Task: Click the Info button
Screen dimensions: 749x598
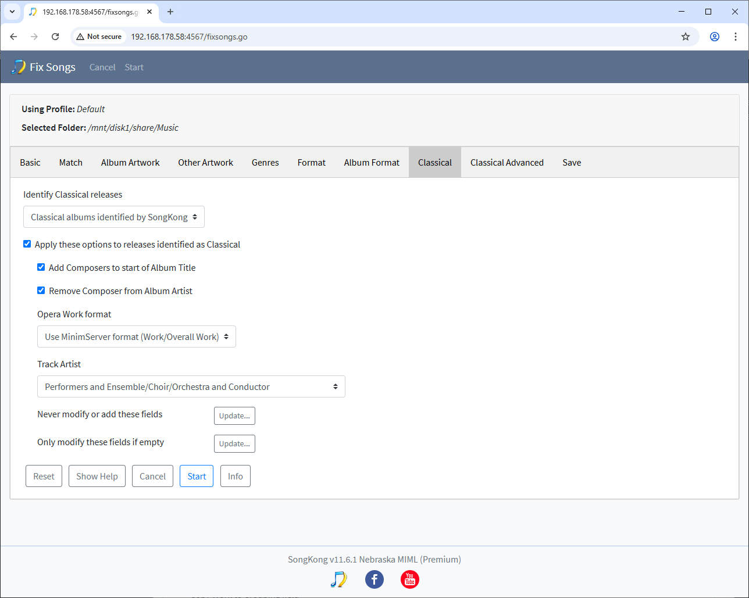Action: tap(236, 476)
